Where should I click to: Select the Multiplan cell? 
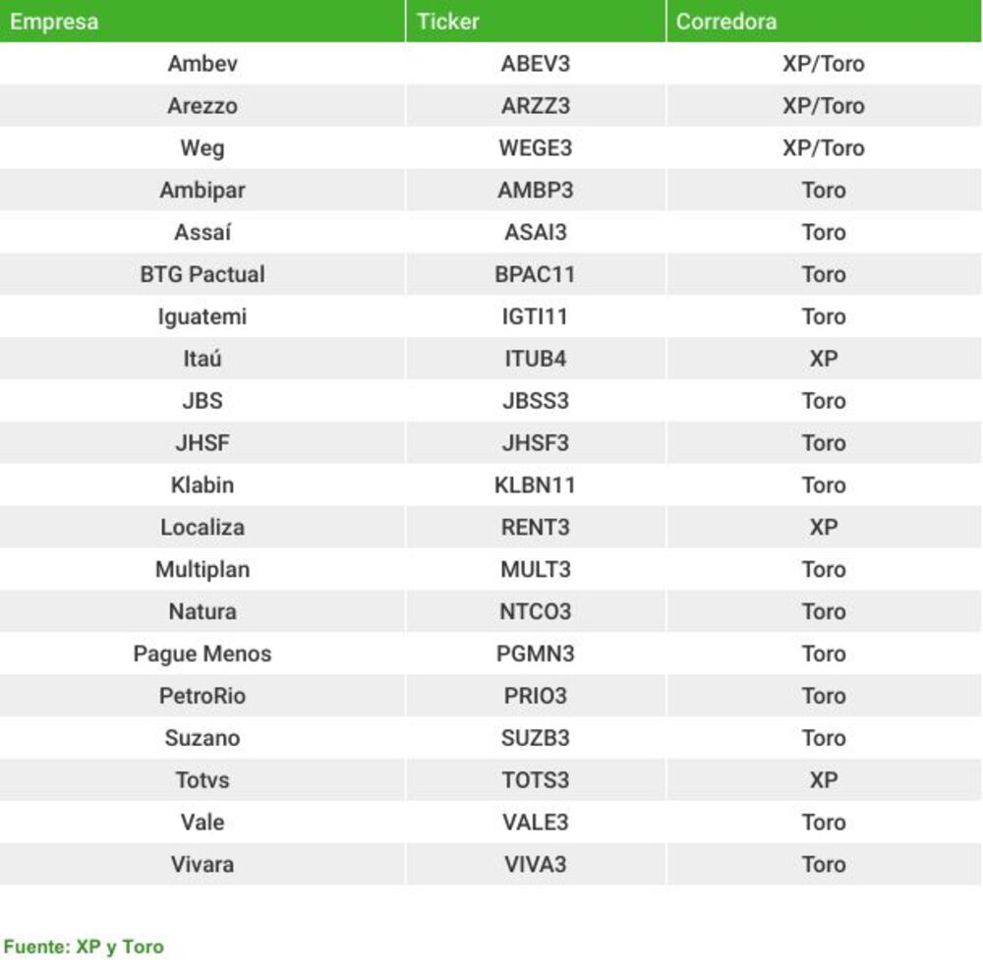pyautogui.click(x=202, y=569)
